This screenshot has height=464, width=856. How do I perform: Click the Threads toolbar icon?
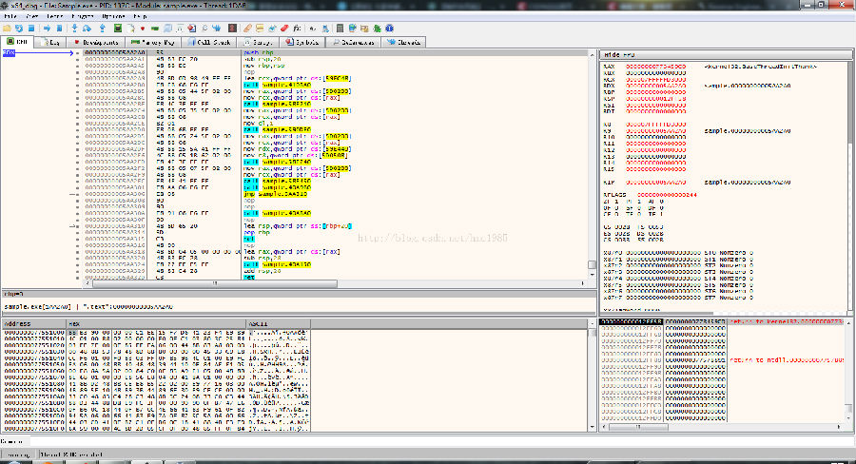pos(217,28)
